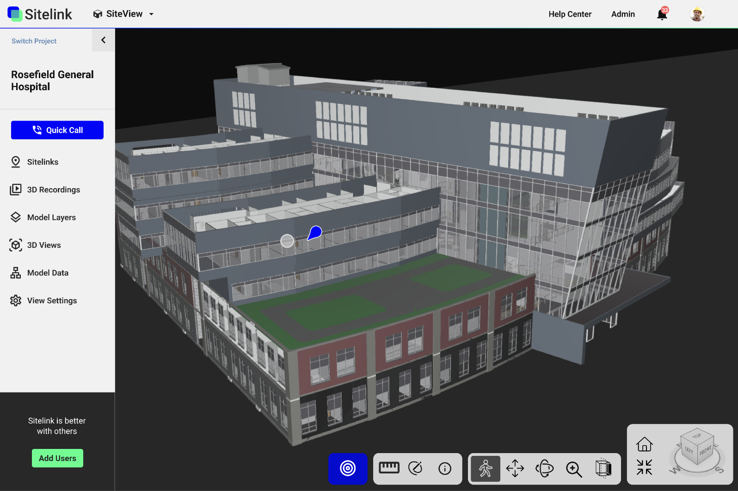Viewport: 738px width, 491px height.
Task: Open Sitelinks in the sidebar
Action: [x=35, y=162]
